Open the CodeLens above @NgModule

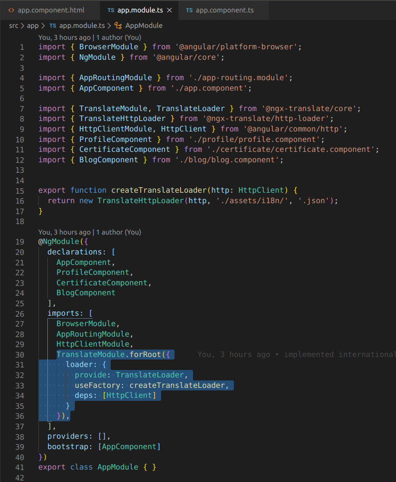tap(90, 232)
